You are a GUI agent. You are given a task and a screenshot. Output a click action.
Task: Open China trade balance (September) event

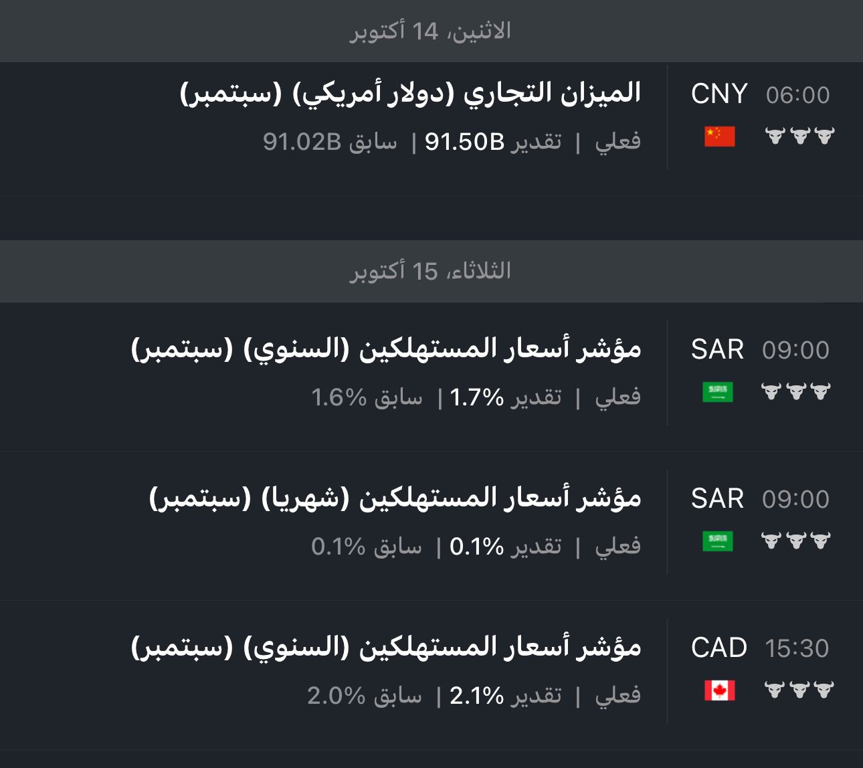411,94
